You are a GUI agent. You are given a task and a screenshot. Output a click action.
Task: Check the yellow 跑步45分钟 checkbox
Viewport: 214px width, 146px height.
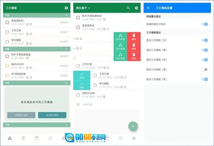coord(7,66)
